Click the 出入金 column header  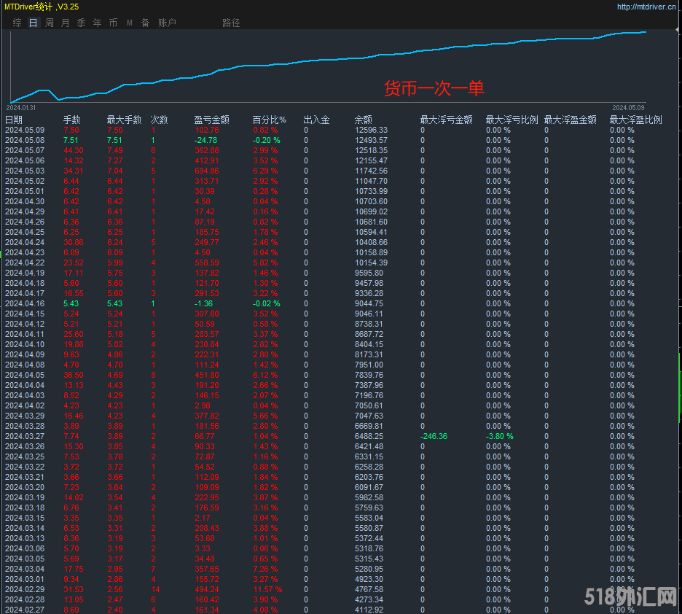[x=317, y=120]
